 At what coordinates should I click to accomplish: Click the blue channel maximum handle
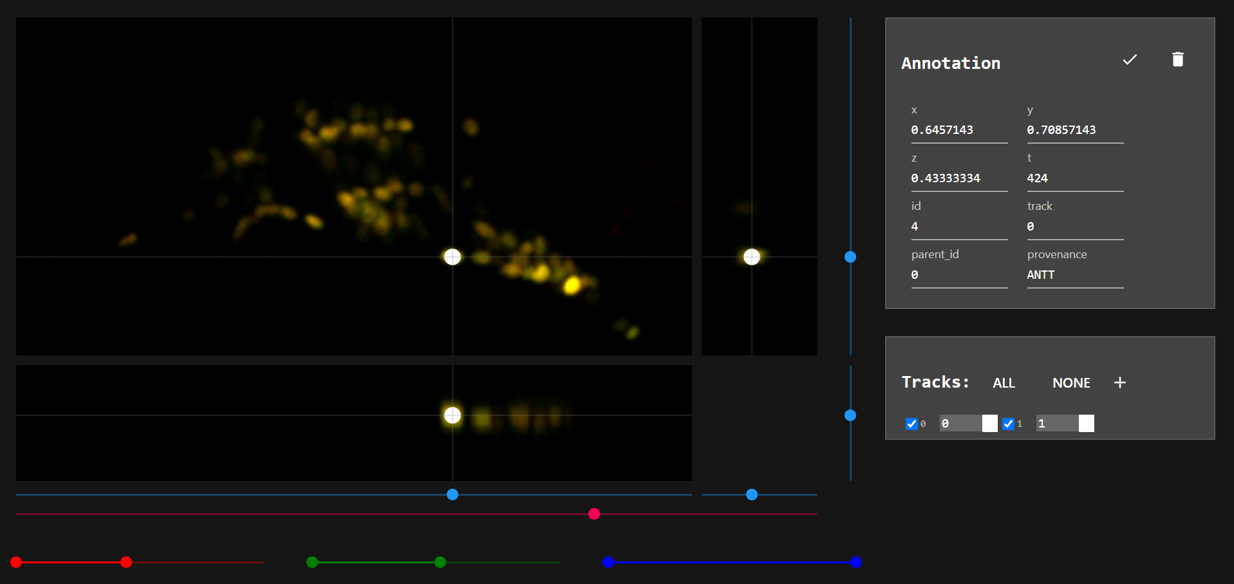click(x=856, y=562)
